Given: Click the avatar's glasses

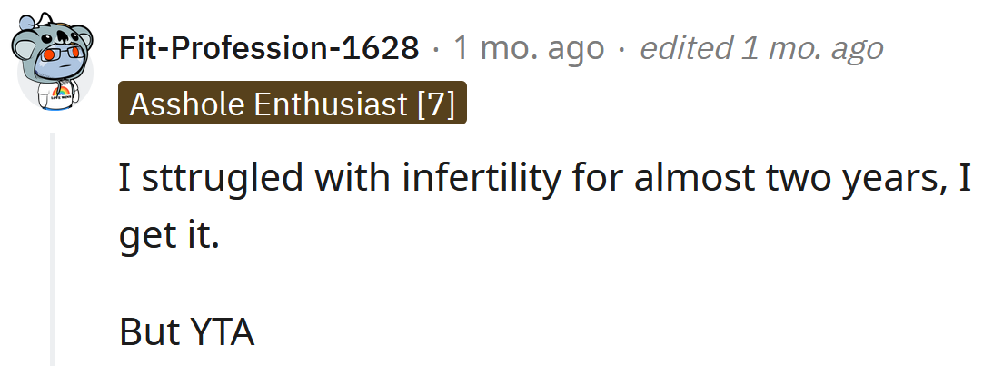Looking at the screenshot, I should [55, 55].
